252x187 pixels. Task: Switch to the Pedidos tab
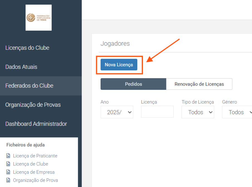point(133,84)
